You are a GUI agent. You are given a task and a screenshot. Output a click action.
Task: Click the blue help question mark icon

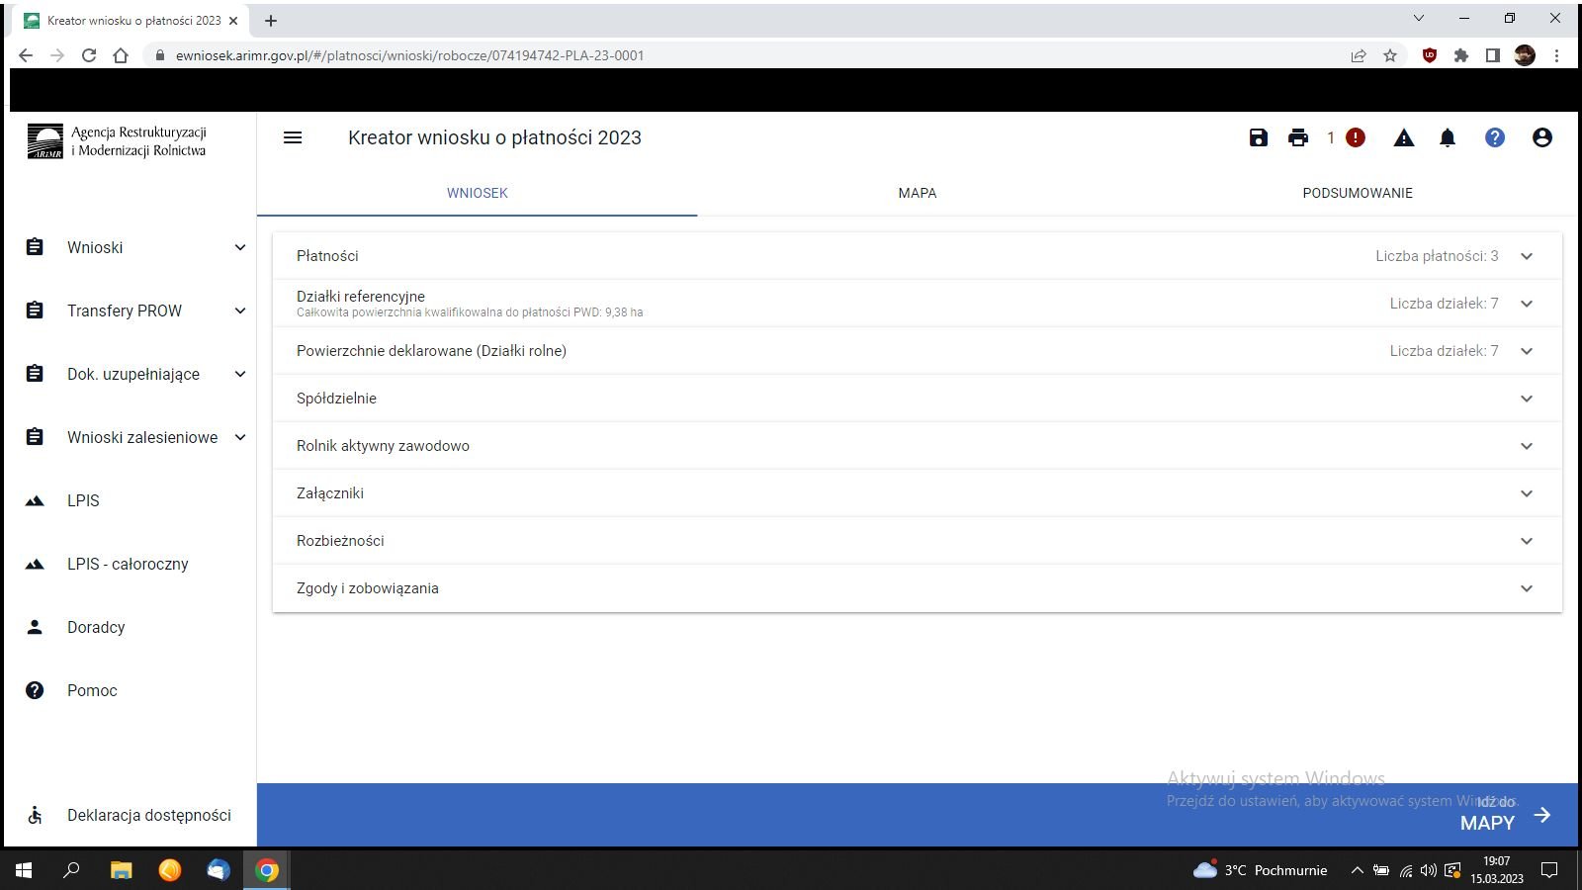click(1495, 138)
